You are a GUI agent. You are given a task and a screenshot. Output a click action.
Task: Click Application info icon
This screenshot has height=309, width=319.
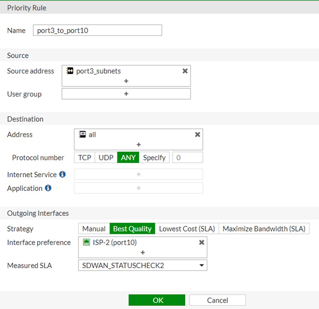pyautogui.click(x=48, y=188)
